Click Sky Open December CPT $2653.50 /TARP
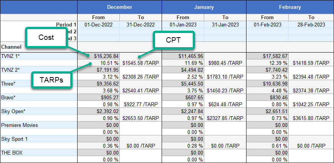334x163 pixels. click(141, 118)
